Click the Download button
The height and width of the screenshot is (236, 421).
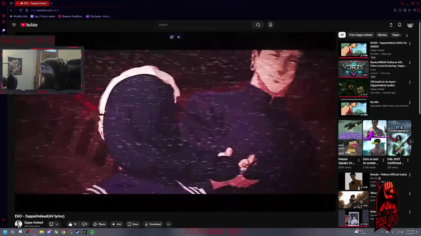tap(153, 224)
